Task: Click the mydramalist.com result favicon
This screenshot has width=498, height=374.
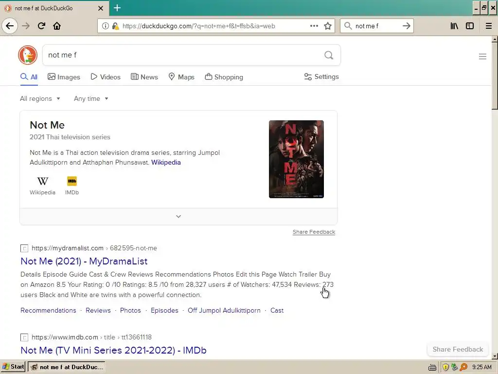Action: 24,248
